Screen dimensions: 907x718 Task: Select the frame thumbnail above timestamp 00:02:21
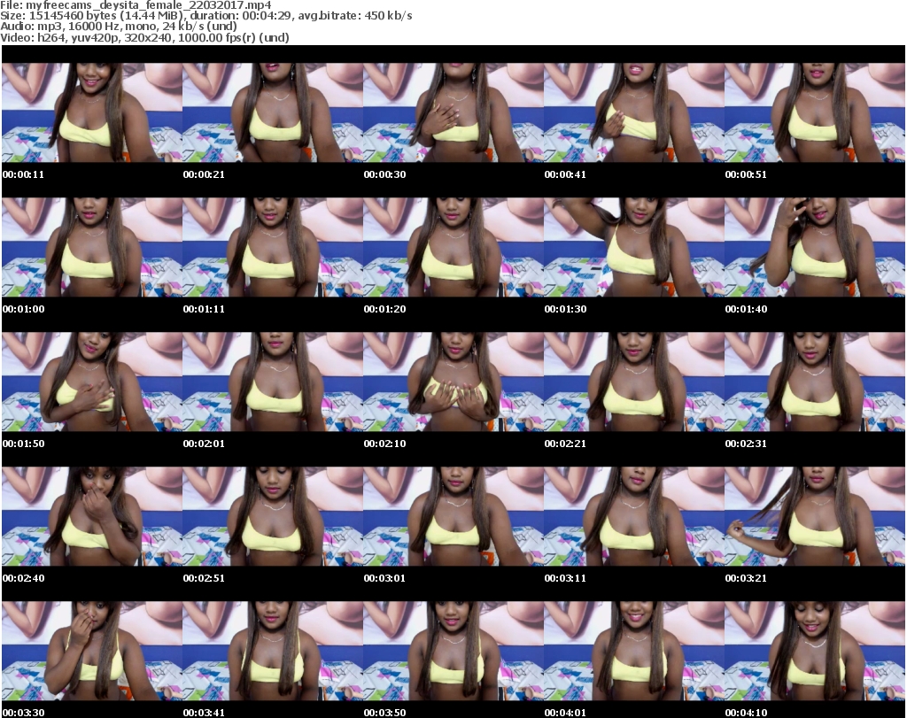coord(634,382)
